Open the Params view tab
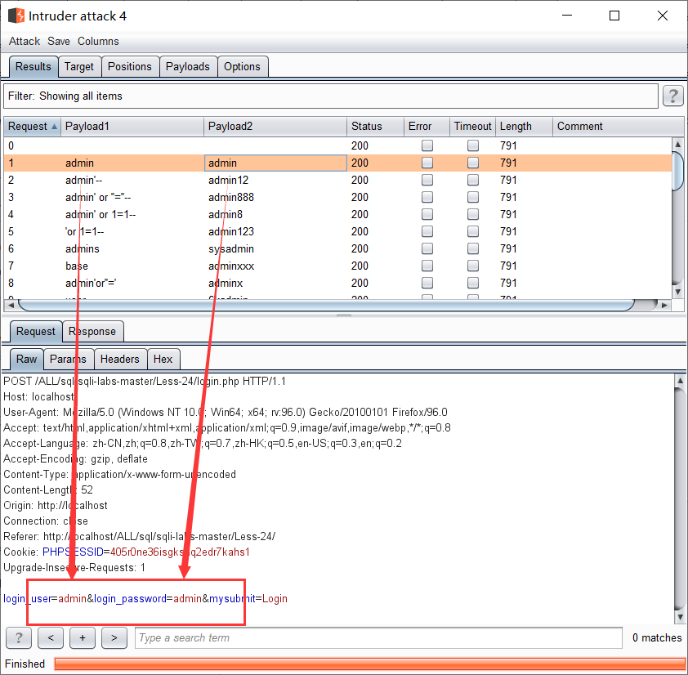 click(x=68, y=359)
